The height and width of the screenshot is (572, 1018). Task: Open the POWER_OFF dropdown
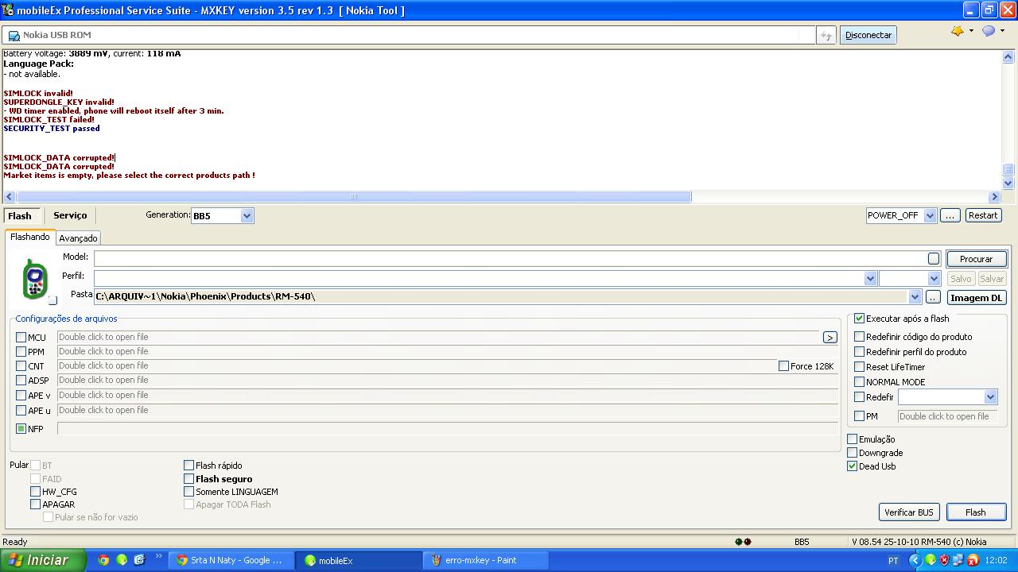pyautogui.click(x=930, y=215)
